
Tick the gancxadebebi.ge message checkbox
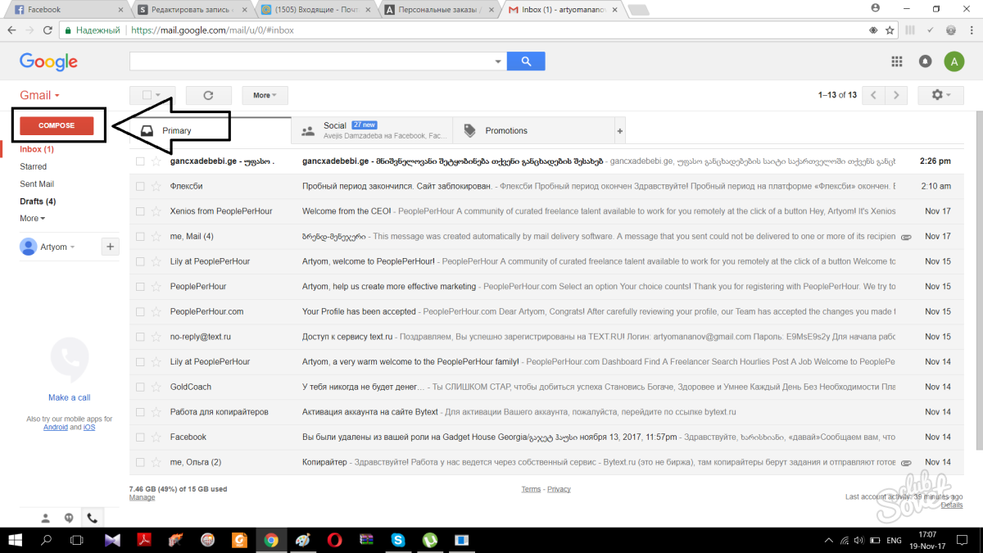click(140, 161)
